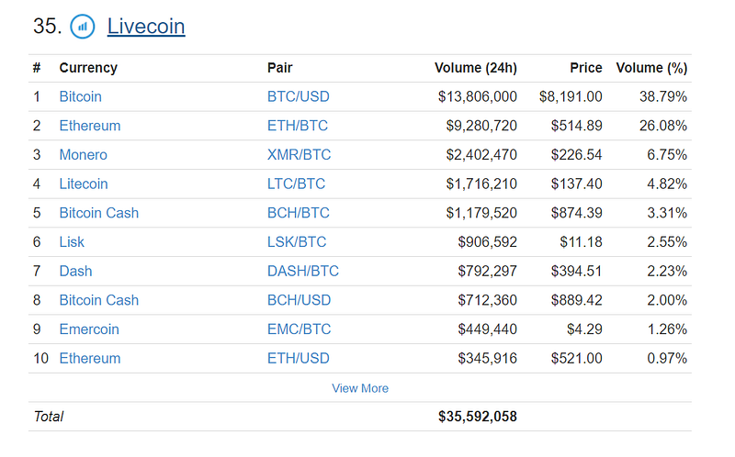
Task: Open the Livecoin exchange link
Action: 146,26
